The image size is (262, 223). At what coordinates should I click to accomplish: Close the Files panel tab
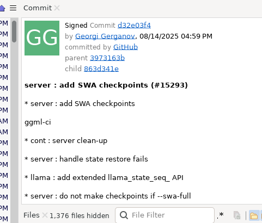click(x=45, y=215)
